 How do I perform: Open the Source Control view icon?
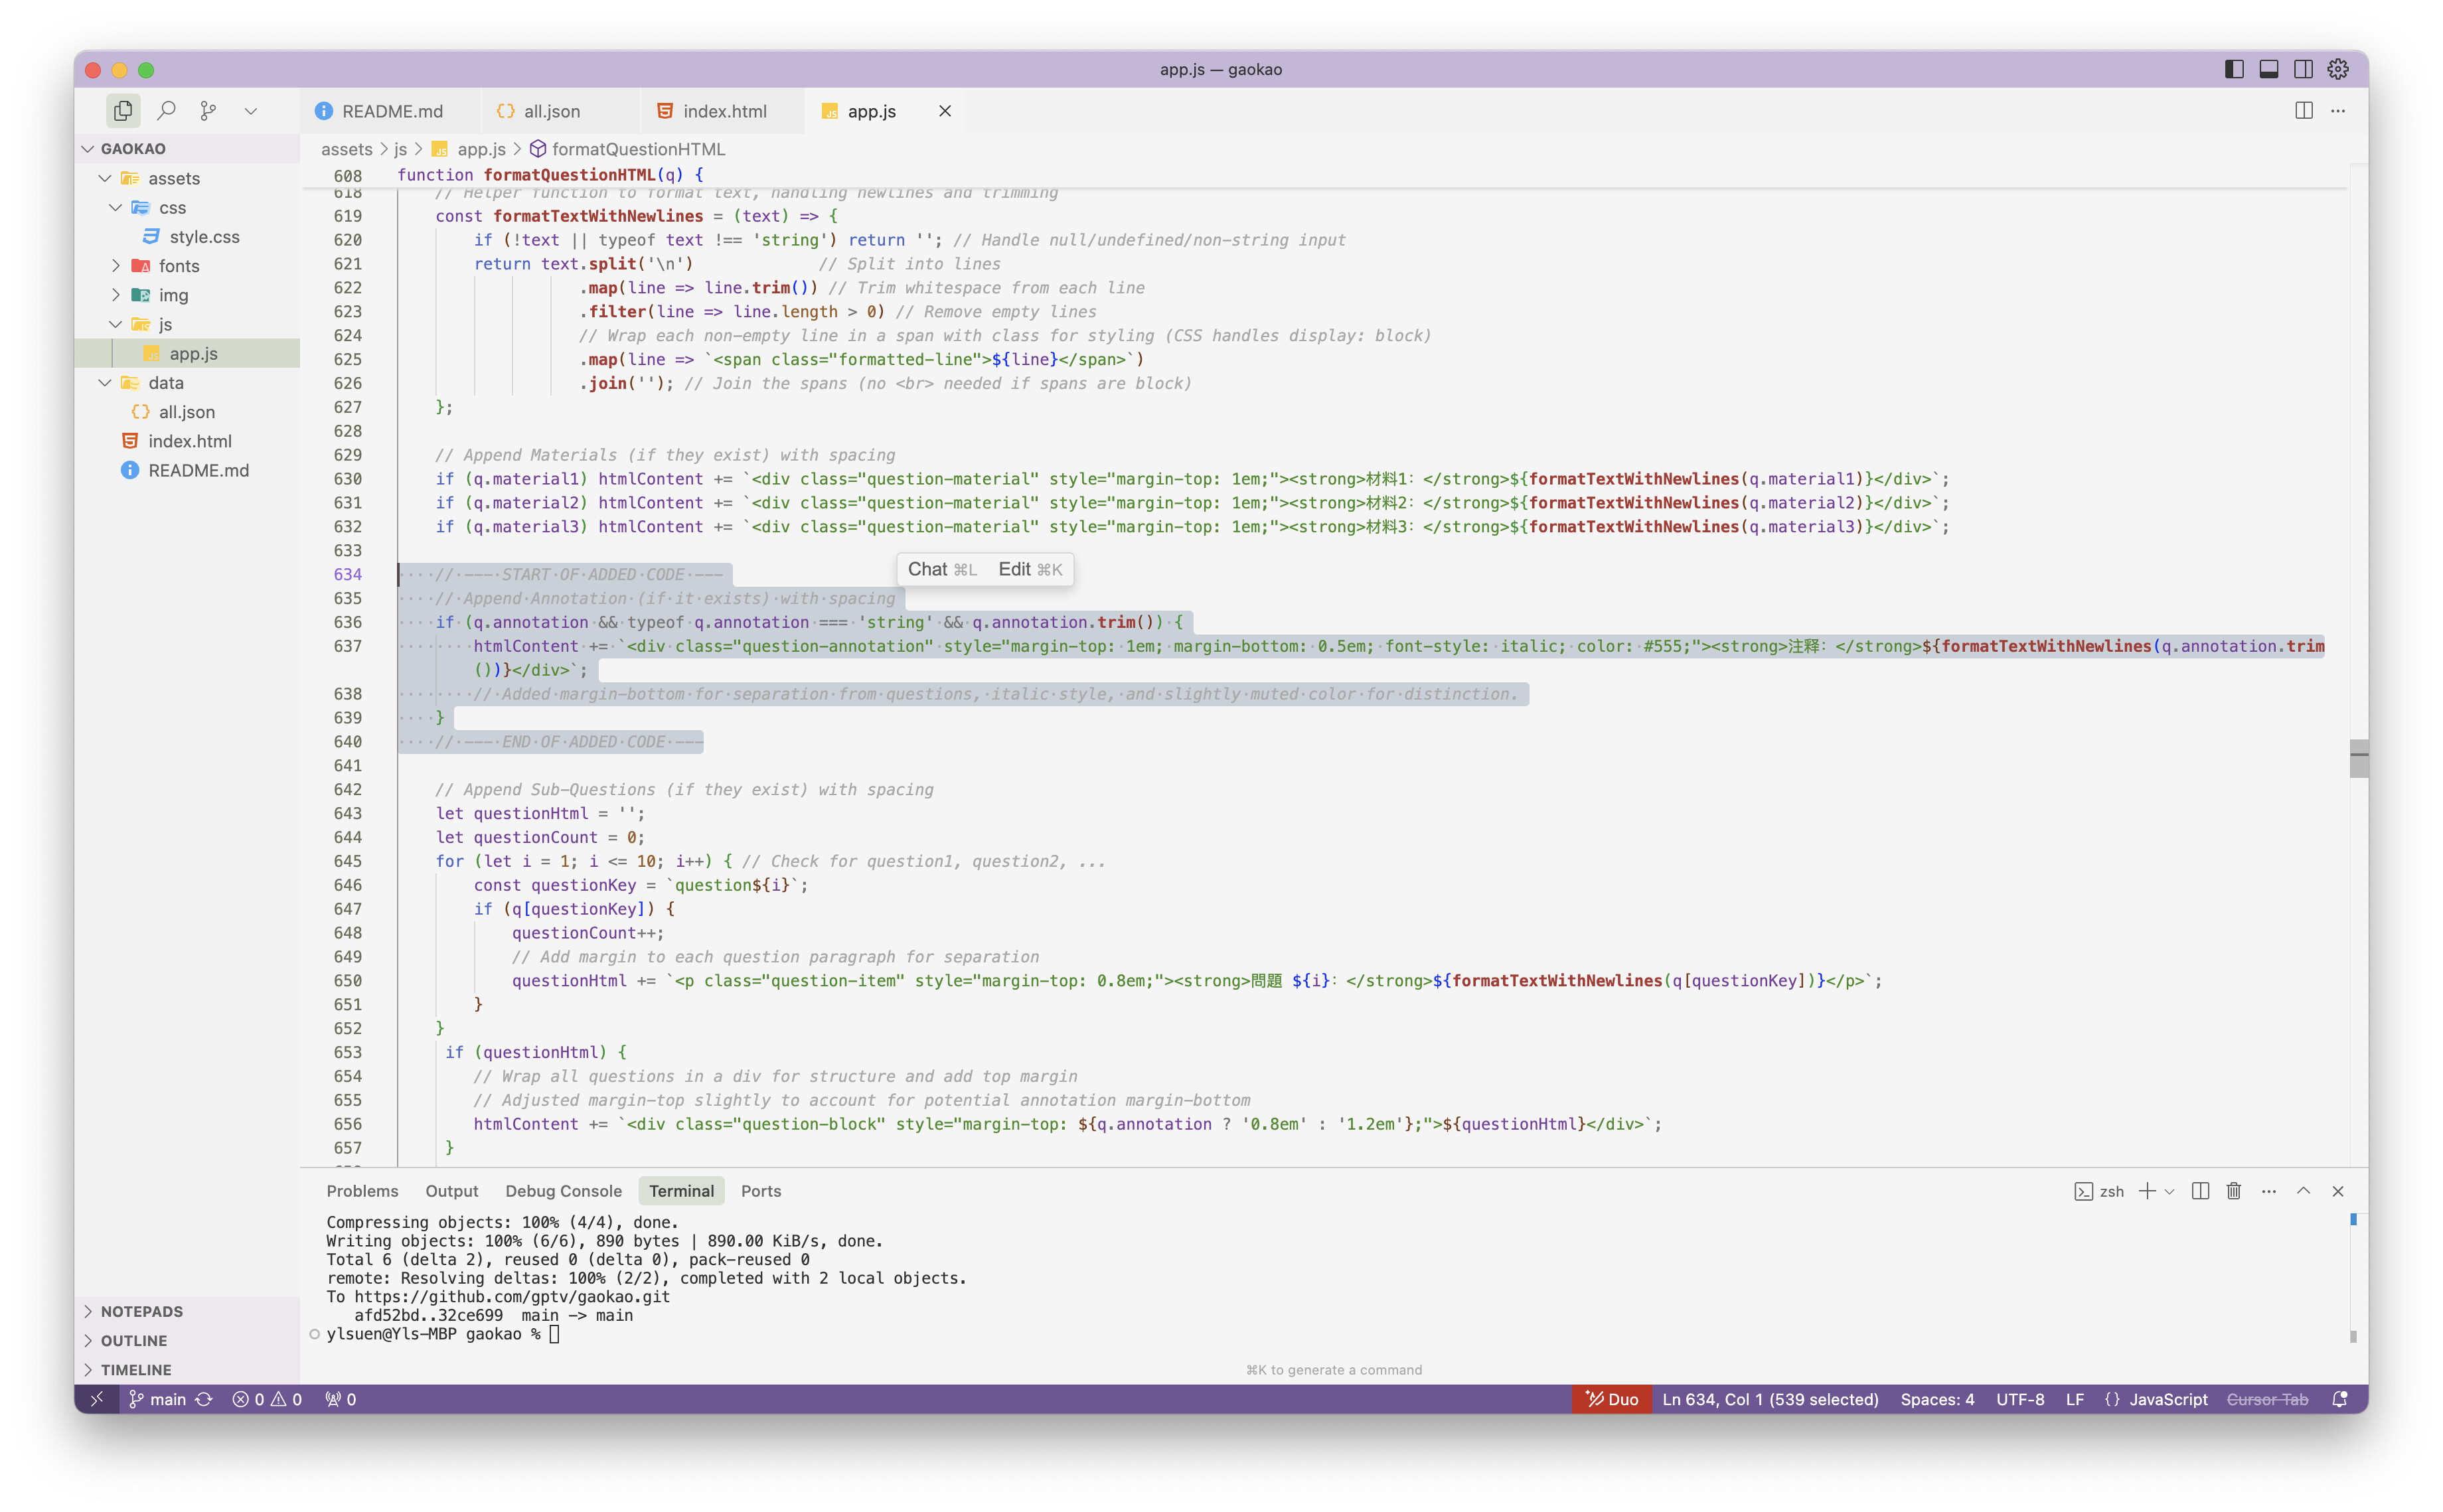tap(208, 111)
